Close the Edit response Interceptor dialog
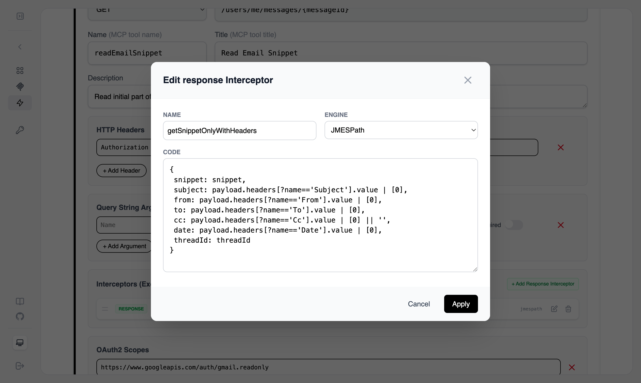The width and height of the screenshot is (641, 383). click(x=468, y=80)
